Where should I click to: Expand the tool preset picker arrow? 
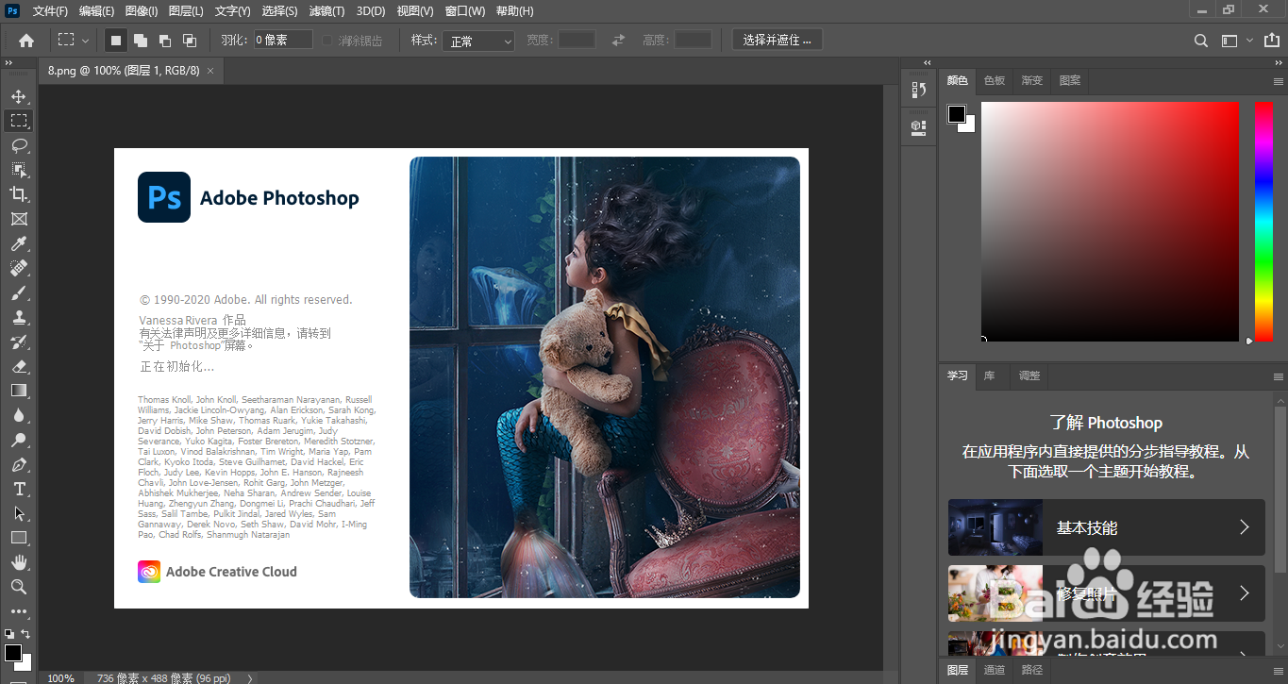pos(86,41)
